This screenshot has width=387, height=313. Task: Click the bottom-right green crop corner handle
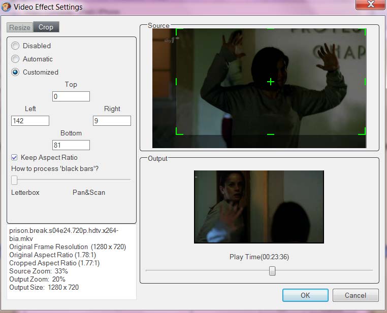pos(362,131)
